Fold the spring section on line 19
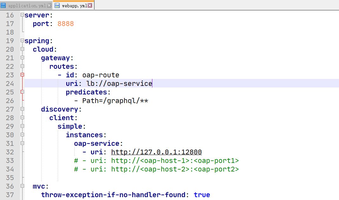The width and height of the screenshot is (339, 200). click(22, 41)
